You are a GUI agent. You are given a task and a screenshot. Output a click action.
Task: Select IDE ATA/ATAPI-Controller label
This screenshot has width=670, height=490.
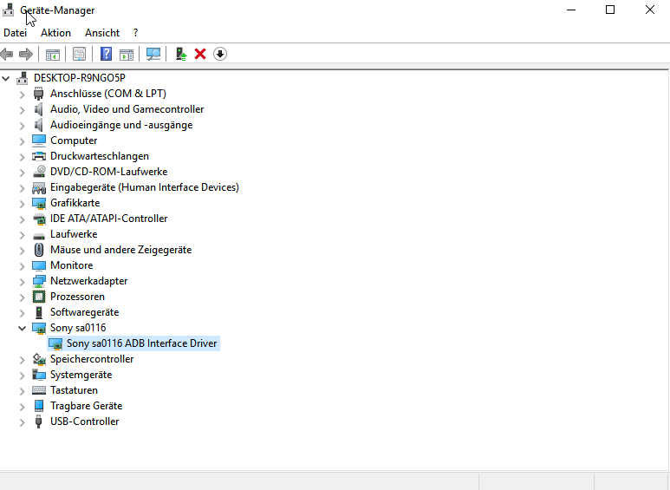click(109, 219)
